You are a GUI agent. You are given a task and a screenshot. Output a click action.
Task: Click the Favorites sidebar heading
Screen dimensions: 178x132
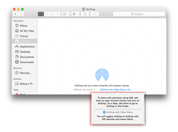point(18,21)
